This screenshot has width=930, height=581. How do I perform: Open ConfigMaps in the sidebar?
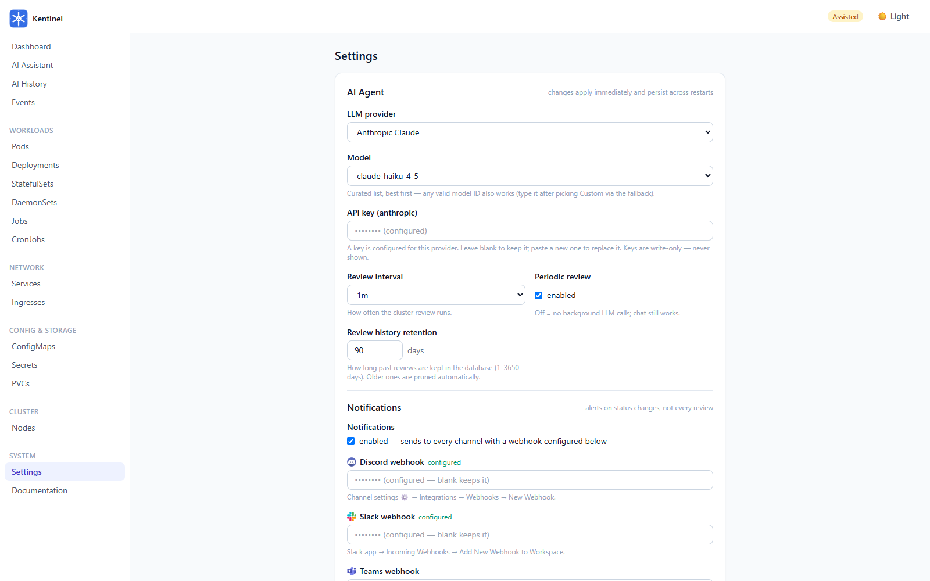[x=65, y=346]
